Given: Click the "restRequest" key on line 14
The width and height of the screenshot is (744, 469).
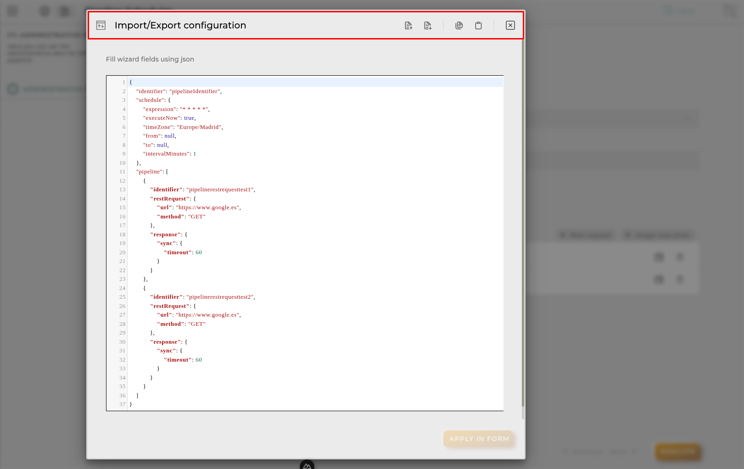Looking at the screenshot, I should pos(170,199).
